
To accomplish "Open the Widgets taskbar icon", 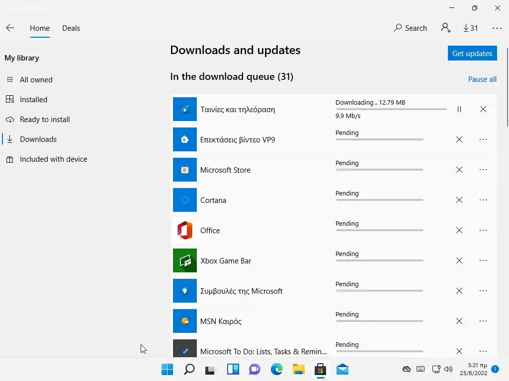I will pyautogui.click(x=233, y=369).
